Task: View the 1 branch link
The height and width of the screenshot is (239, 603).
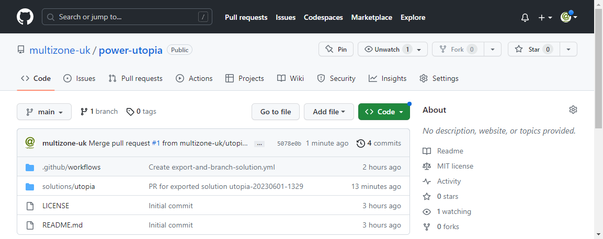Action: [99, 112]
